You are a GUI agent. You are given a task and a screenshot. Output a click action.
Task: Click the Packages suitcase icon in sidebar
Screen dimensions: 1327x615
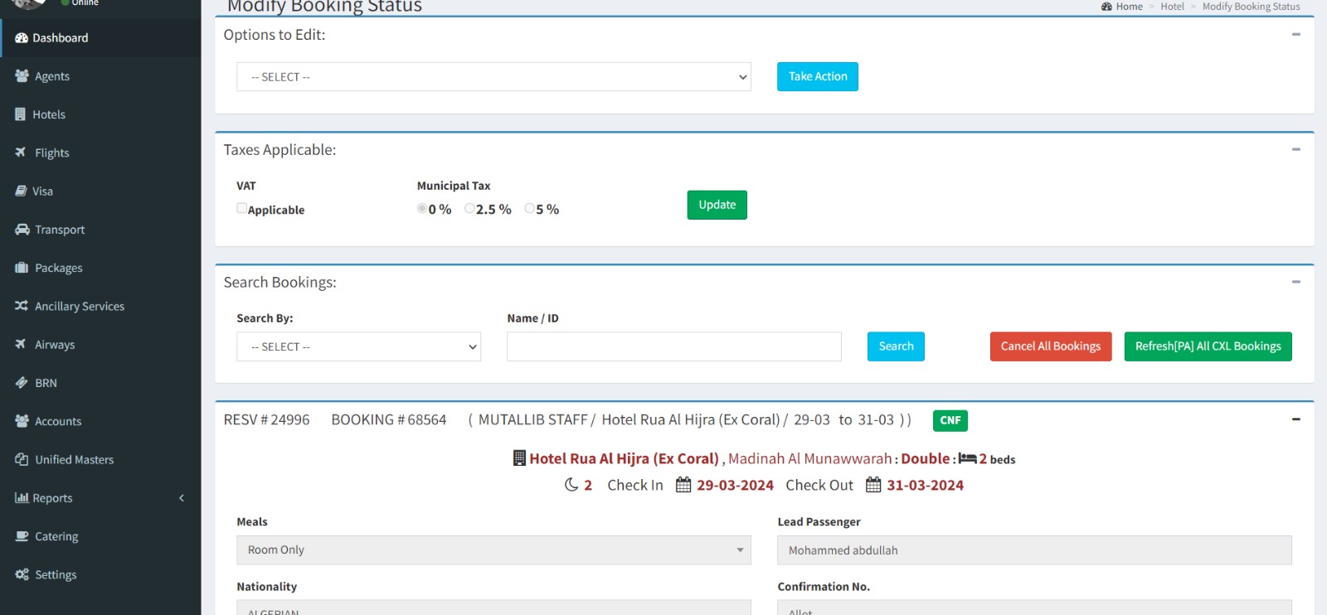point(22,268)
